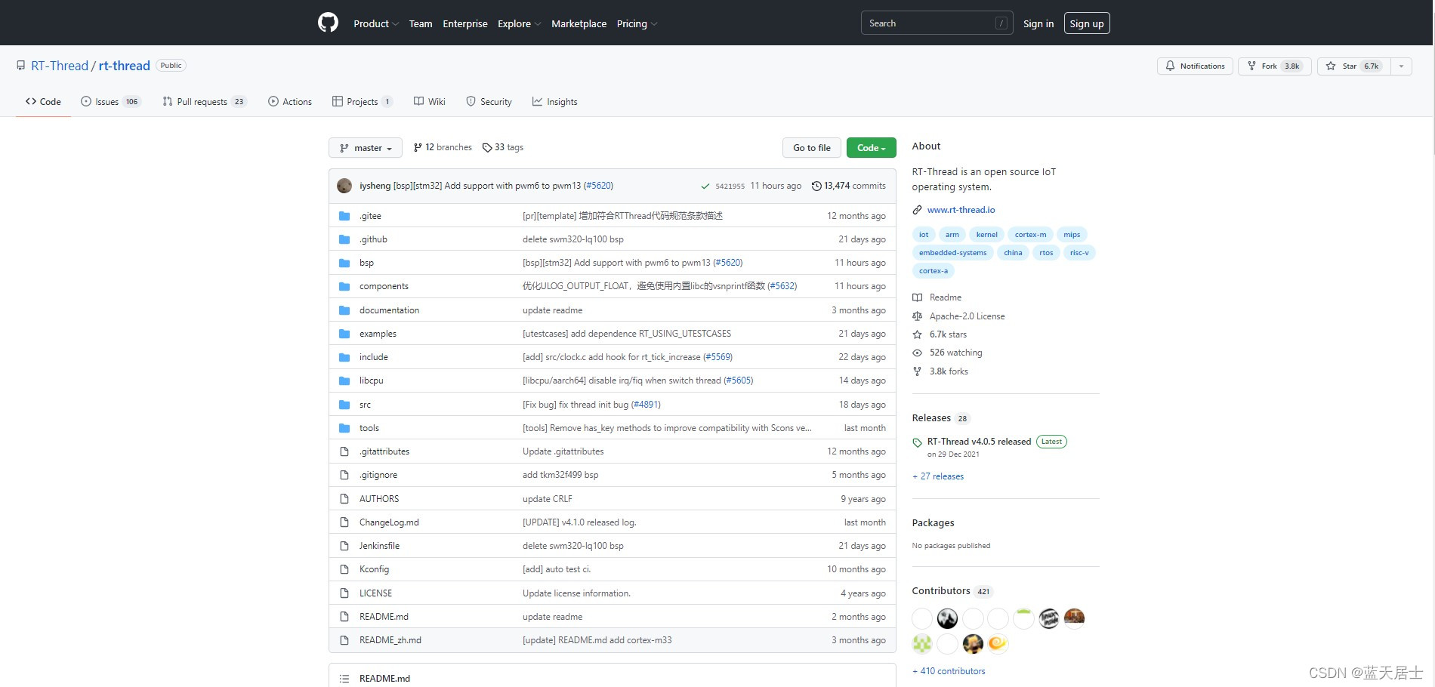The height and width of the screenshot is (687, 1435).
Task: Open the Wiki tab
Action: coord(430,102)
